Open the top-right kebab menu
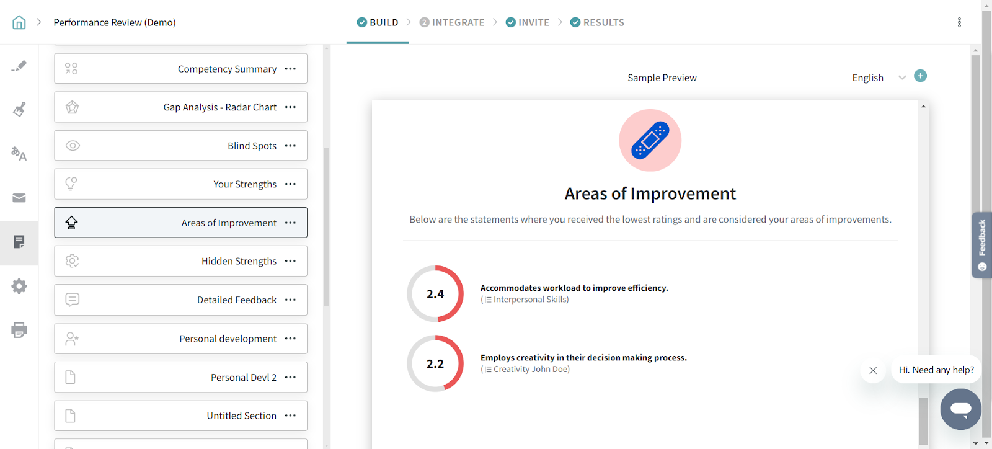992x449 pixels. tap(959, 22)
